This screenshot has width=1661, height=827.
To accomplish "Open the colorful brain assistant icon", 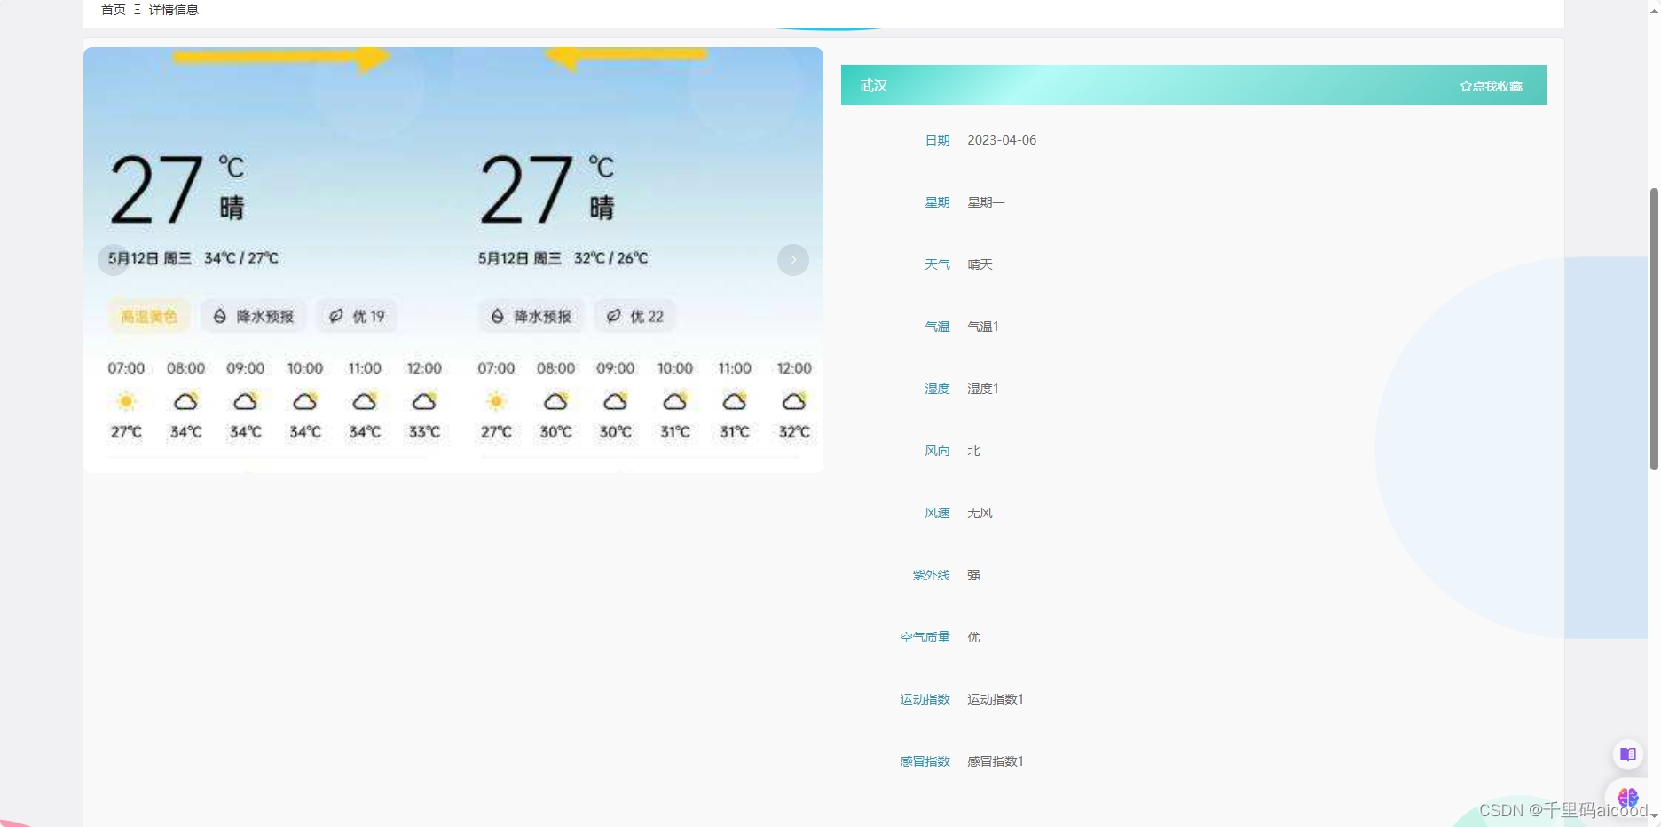I will 1627,797.
